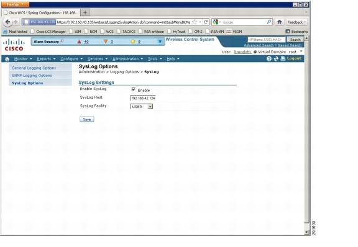358x247 pixels.
Task: Click the major alarm count 2
Action: tap(112, 42)
